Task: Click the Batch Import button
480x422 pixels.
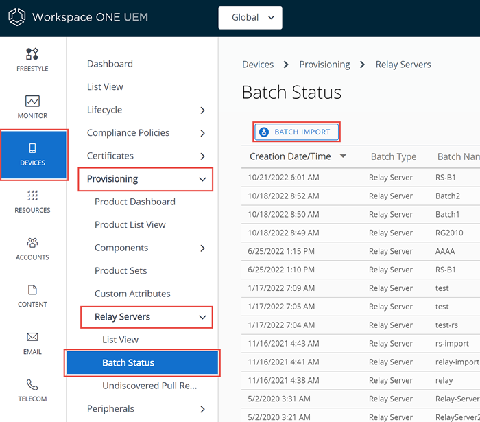Action: pyautogui.click(x=296, y=132)
